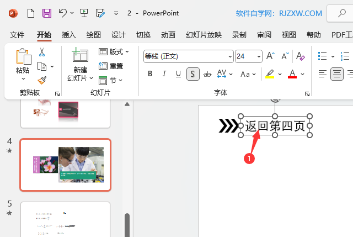Open the undo history dropdown arrow

(x=72, y=13)
